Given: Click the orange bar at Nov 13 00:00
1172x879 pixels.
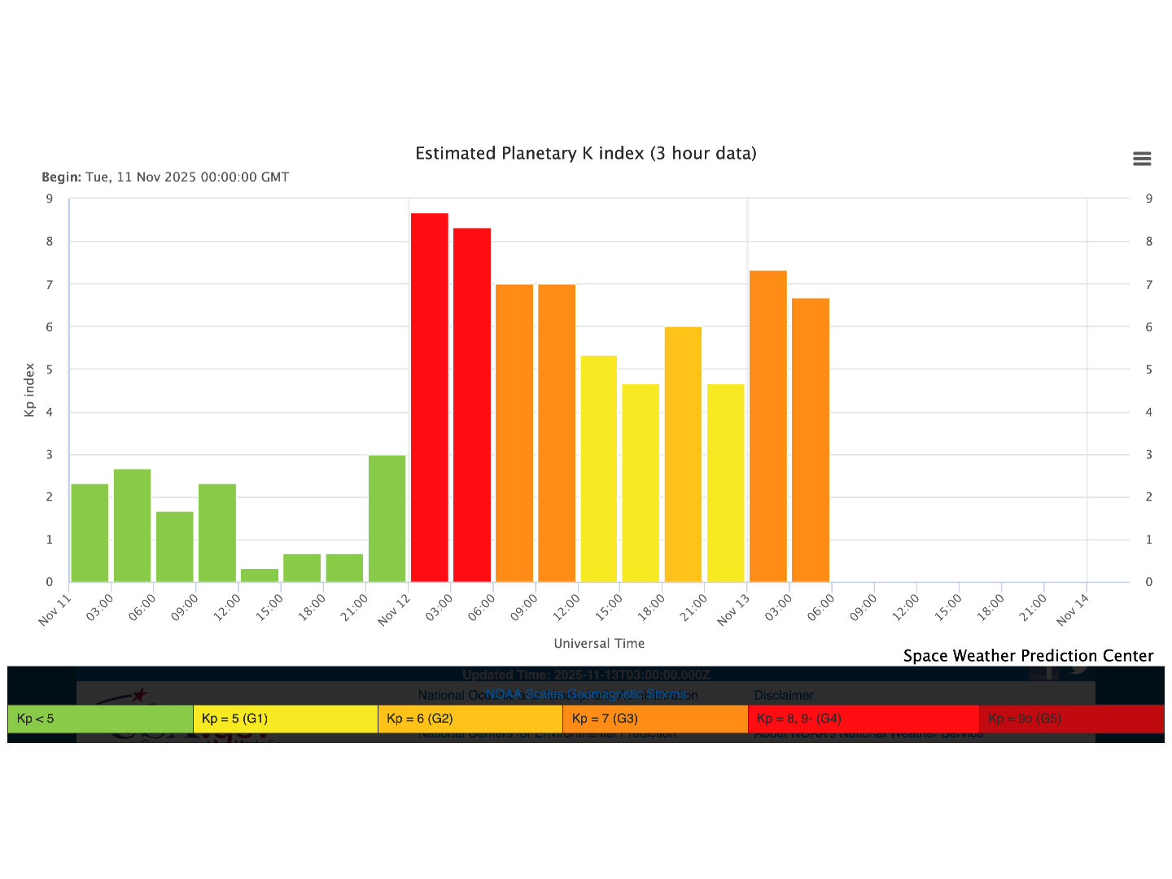Looking at the screenshot, I should [768, 426].
